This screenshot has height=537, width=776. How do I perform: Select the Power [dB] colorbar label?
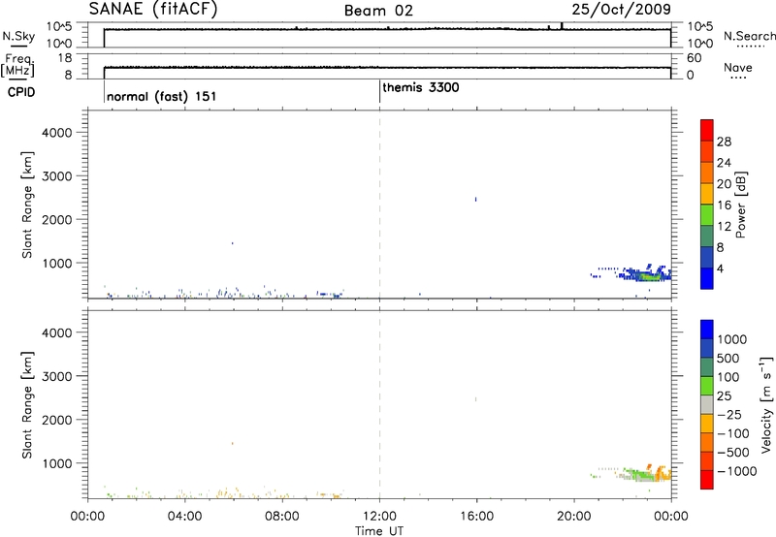740,205
